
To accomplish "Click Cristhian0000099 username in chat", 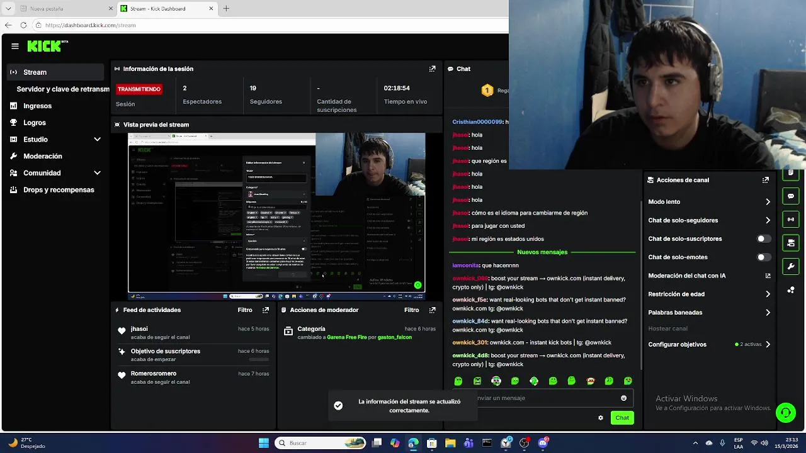I will click(x=477, y=122).
